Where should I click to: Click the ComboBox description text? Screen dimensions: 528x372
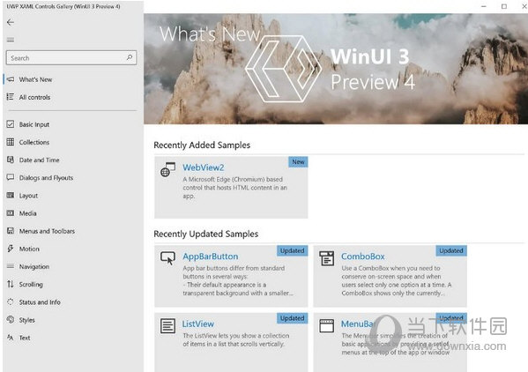(397, 280)
